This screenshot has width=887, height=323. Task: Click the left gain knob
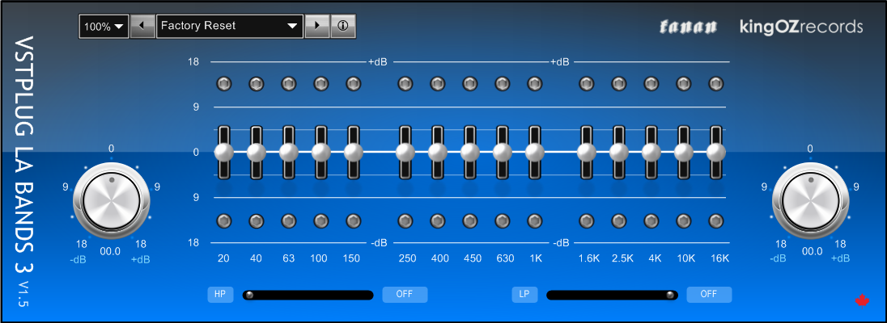(112, 203)
